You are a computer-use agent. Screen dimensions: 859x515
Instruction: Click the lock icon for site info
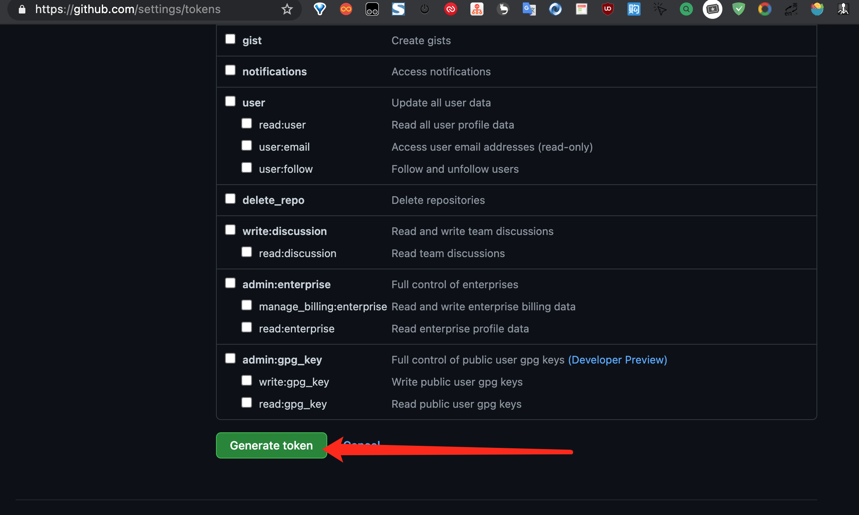(x=22, y=9)
